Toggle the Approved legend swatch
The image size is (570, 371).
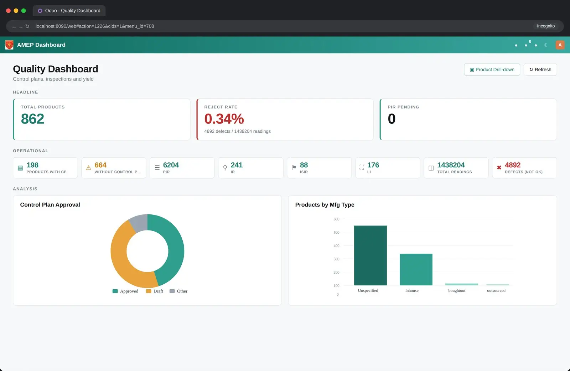(115, 291)
